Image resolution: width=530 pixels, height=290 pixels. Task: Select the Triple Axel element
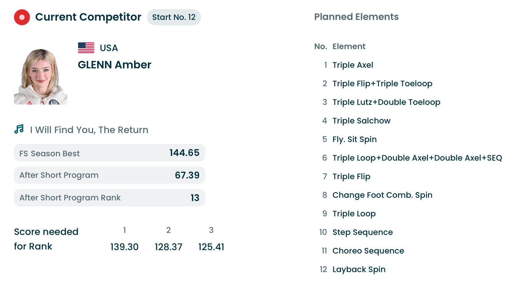(353, 65)
